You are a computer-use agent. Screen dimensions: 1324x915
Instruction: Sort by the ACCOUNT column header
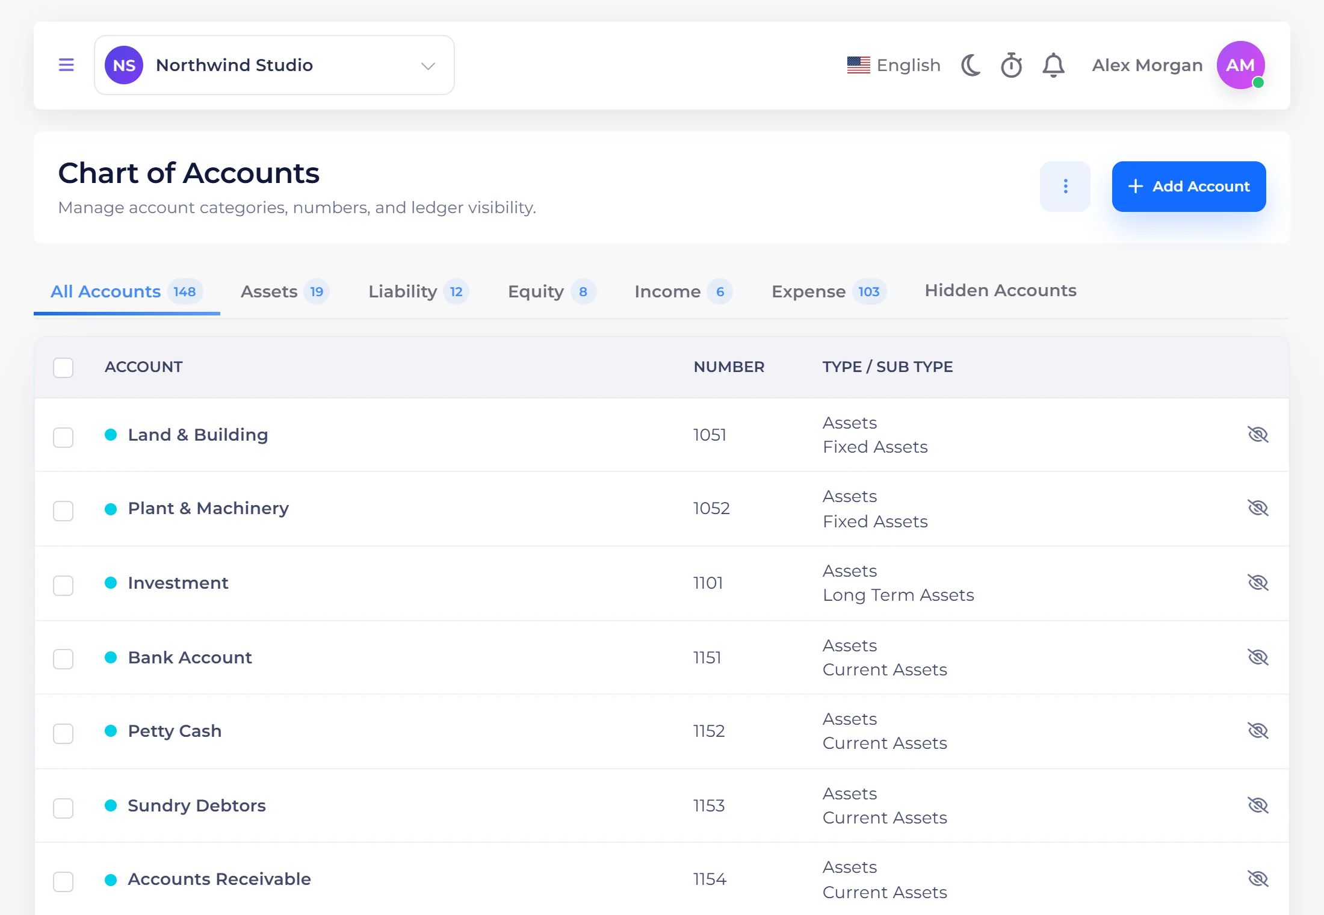[x=143, y=367]
